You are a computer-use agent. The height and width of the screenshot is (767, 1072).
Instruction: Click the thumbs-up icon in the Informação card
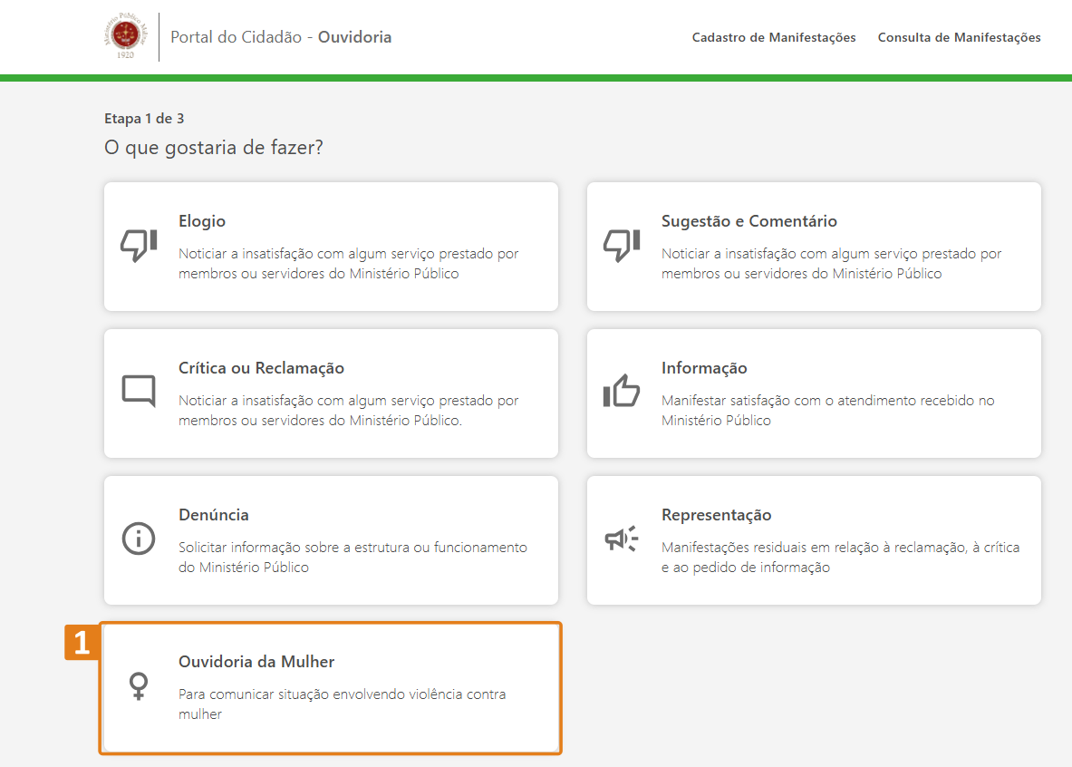point(622,392)
